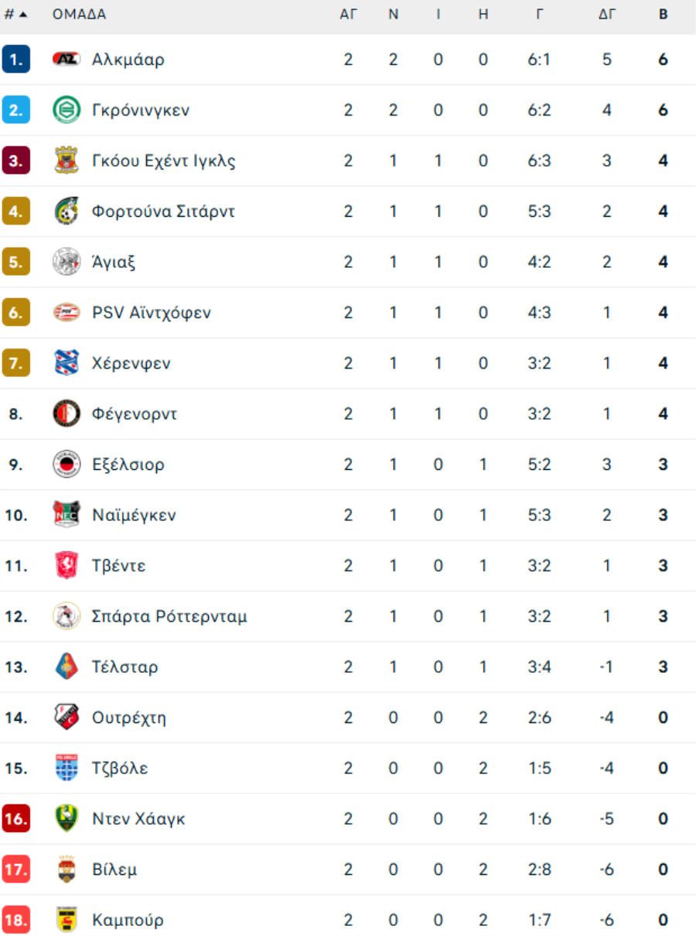
Task: Click the ΑΓ matches played header
Action: pyautogui.click(x=348, y=15)
